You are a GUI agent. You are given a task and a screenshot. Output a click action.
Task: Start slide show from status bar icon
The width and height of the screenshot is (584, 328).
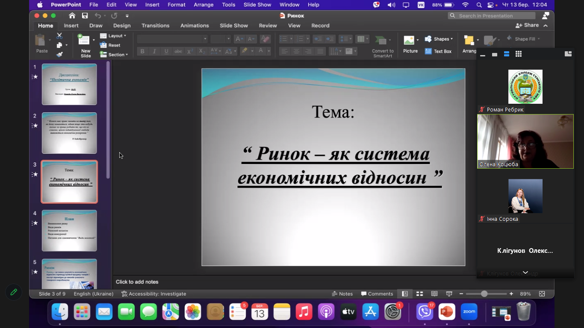point(449,294)
